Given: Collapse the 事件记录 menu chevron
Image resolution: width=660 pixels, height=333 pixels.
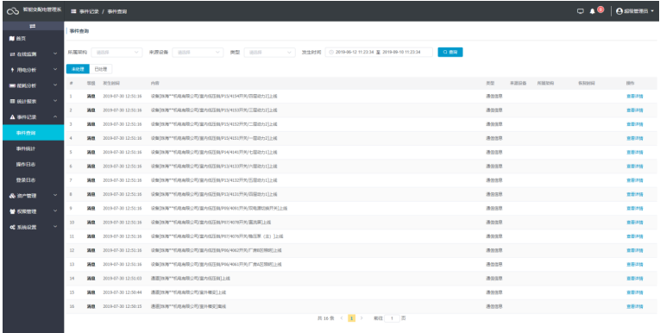Looking at the screenshot, I should tap(55, 117).
